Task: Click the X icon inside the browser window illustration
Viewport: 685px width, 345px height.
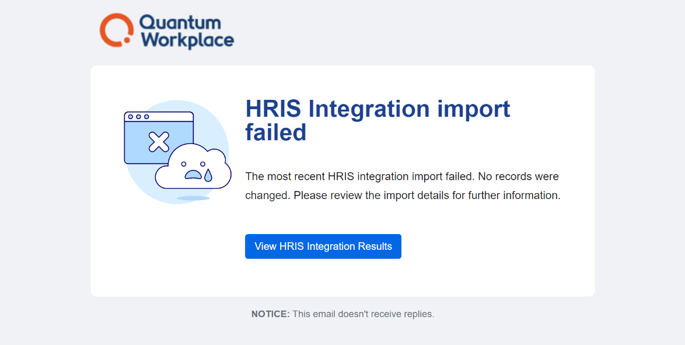Action: [158, 140]
